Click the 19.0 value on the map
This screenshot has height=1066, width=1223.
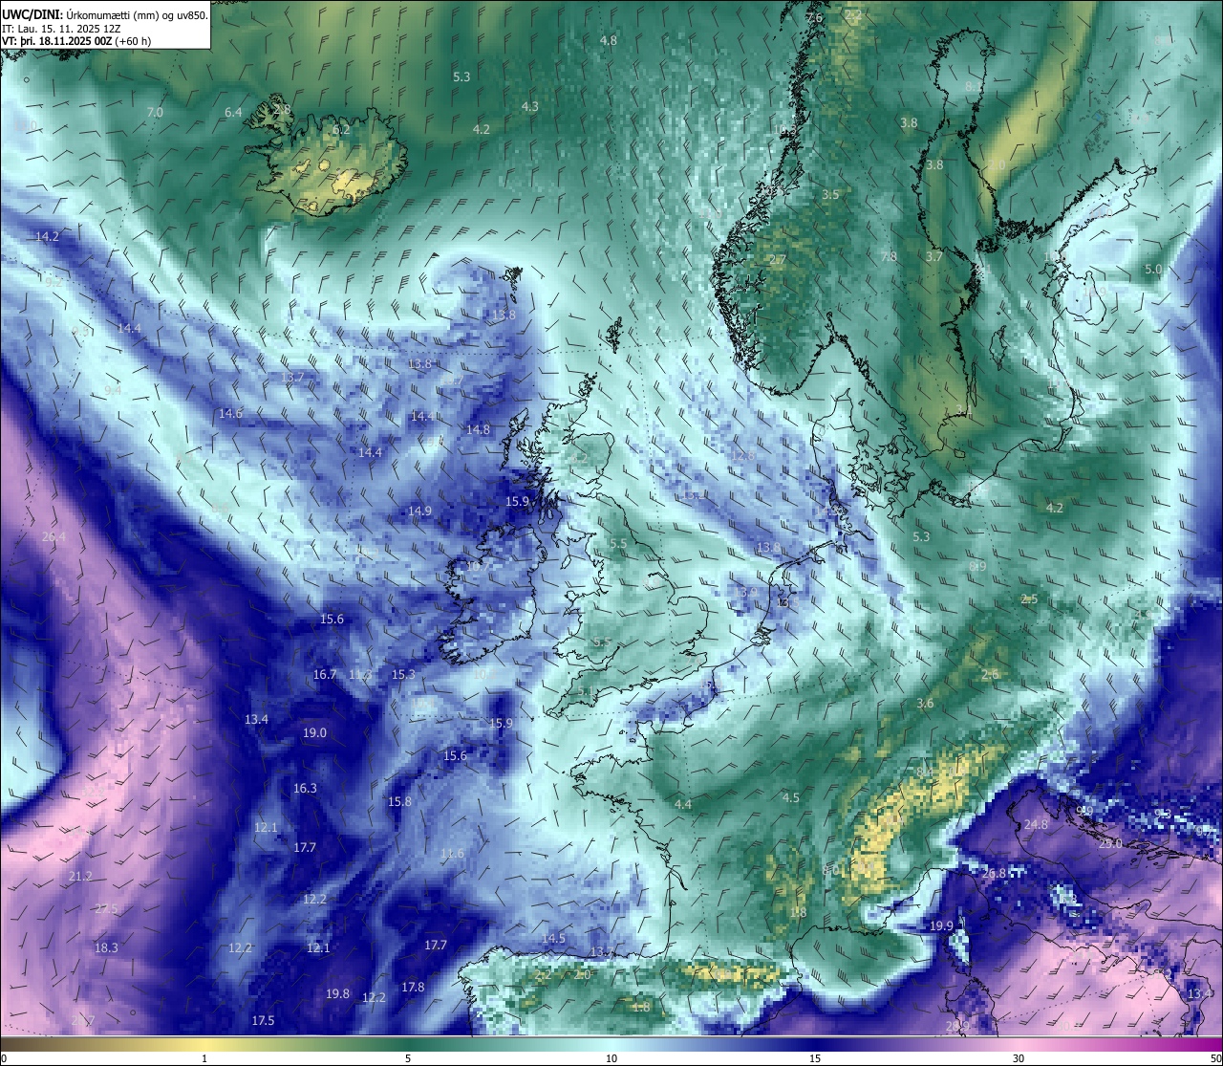point(314,733)
